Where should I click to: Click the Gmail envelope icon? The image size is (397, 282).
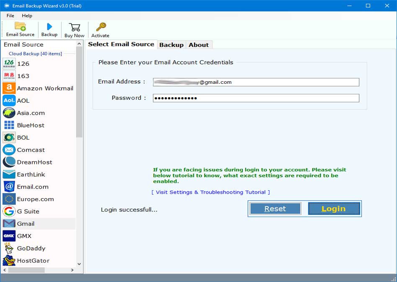coord(9,224)
